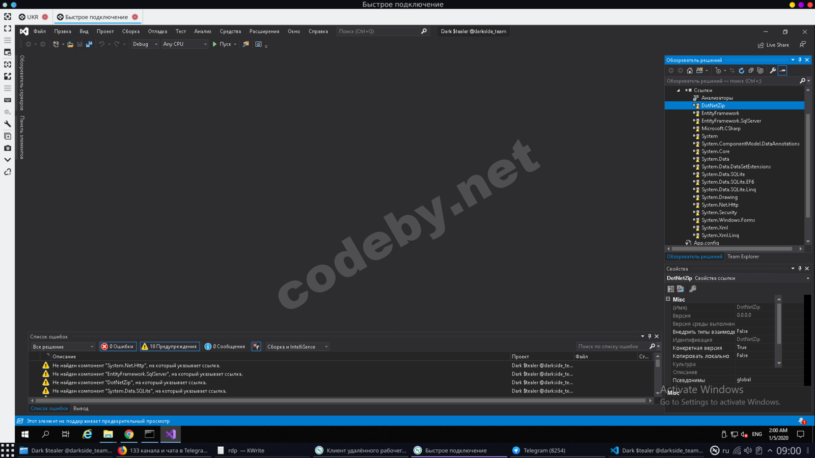Click the Open File folder icon in toolbar
The height and width of the screenshot is (458, 815).
tap(70, 44)
